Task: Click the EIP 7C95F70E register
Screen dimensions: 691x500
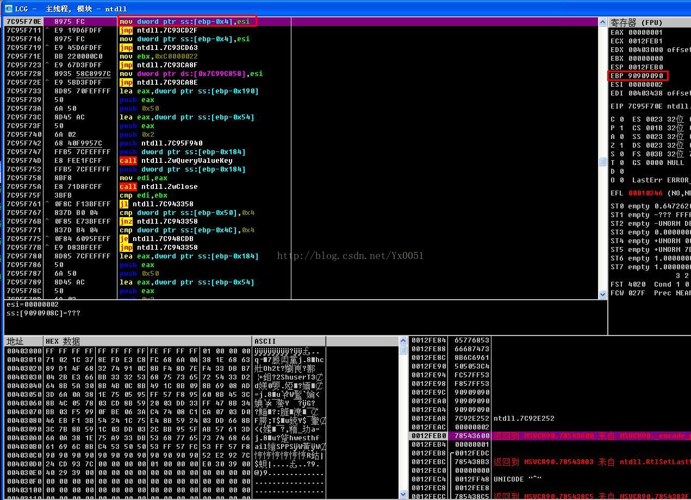Action: tap(637, 106)
